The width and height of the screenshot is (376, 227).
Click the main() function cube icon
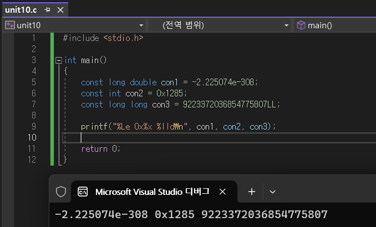pos(301,25)
